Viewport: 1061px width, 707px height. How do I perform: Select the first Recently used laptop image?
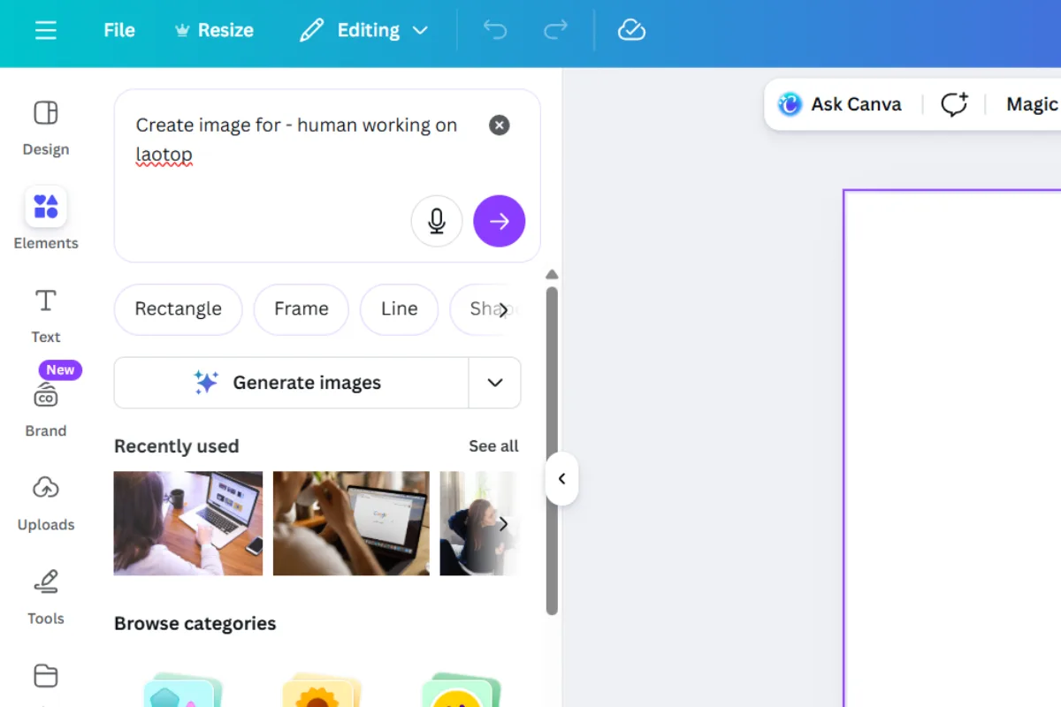point(187,523)
